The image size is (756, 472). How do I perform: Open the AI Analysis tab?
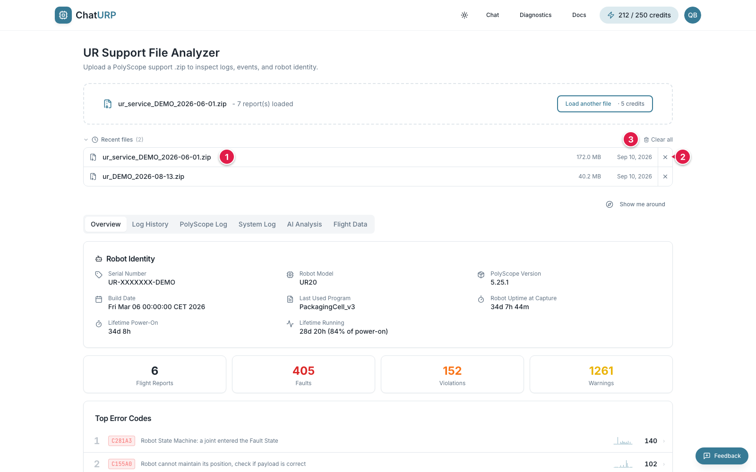pos(304,224)
